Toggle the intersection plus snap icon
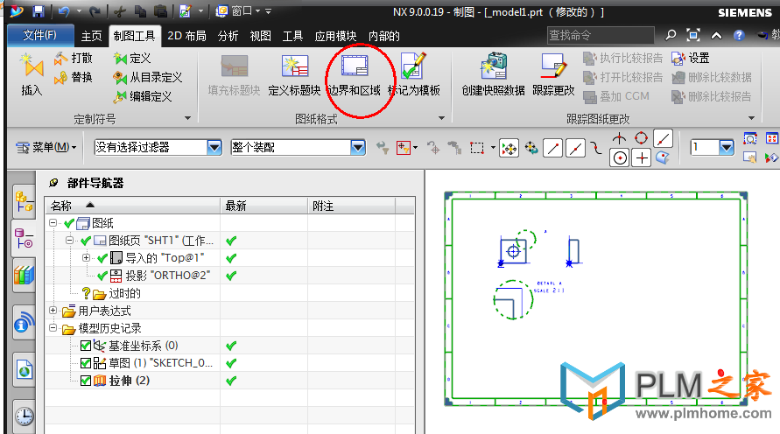The height and width of the screenshot is (434, 780). [x=642, y=158]
